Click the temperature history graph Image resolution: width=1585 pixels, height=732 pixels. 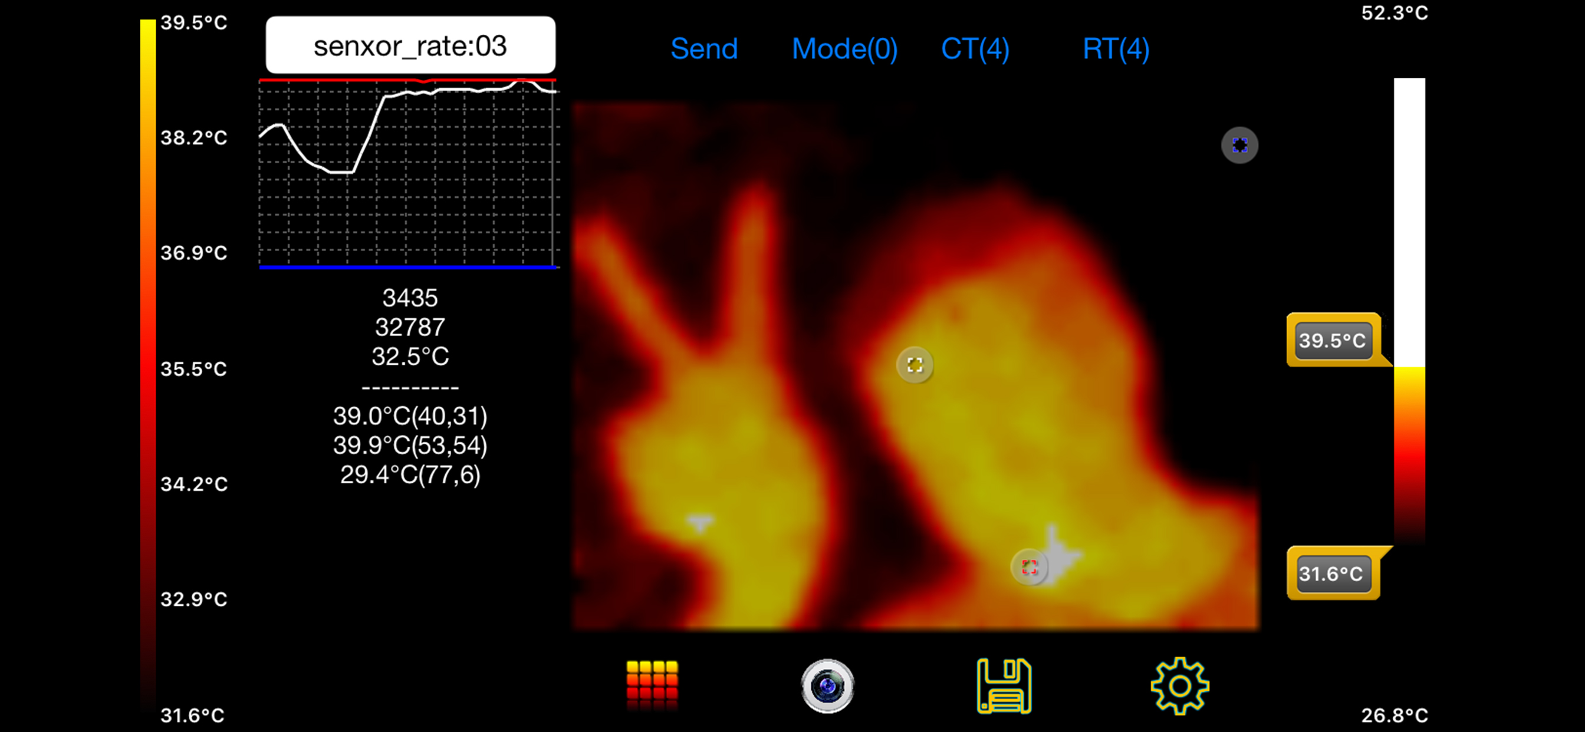[408, 175]
